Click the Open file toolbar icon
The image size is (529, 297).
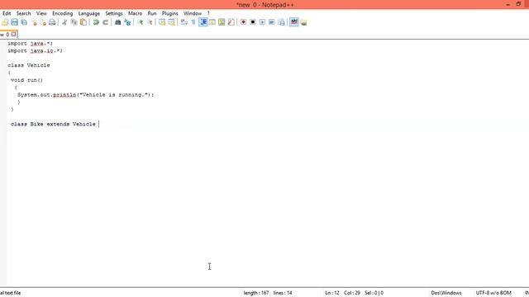point(5,22)
